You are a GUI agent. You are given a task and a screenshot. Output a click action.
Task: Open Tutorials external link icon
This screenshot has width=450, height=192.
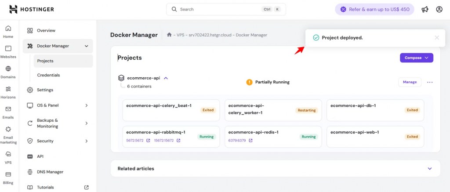point(87,188)
